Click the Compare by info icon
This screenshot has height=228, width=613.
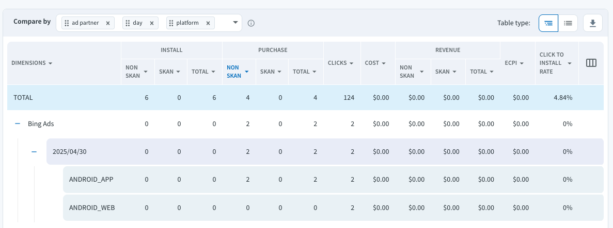pyautogui.click(x=252, y=23)
